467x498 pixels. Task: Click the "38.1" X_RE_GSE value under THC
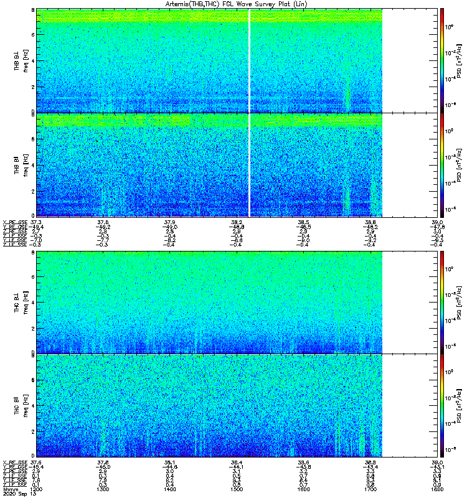(x=170, y=462)
